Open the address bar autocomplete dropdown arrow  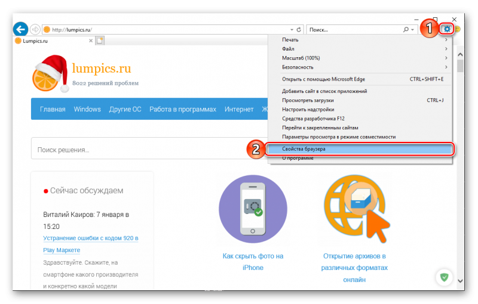(292, 30)
